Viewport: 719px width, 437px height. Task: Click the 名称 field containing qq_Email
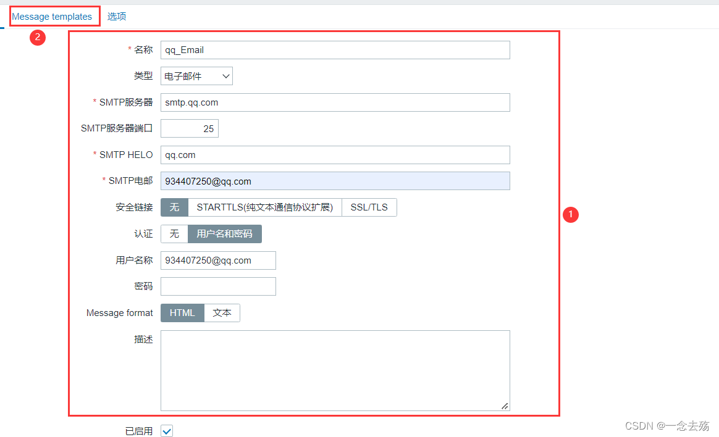335,50
